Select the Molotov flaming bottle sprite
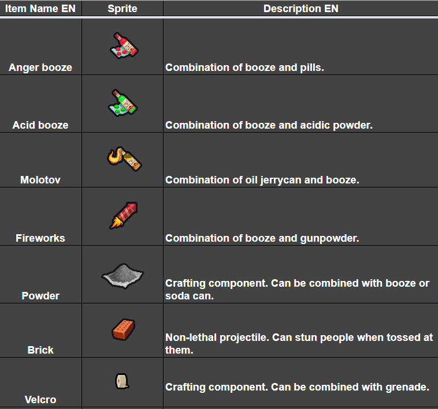The width and height of the screenshot is (438, 409). pyautogui.click(x=124, y=158)
